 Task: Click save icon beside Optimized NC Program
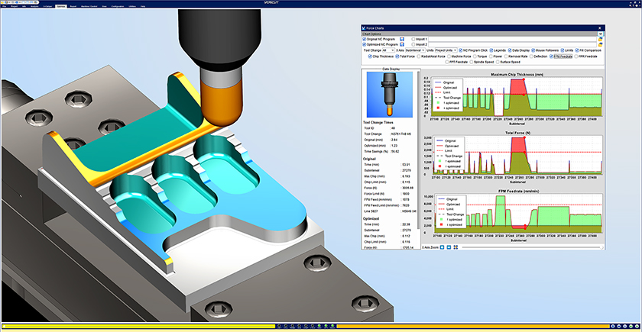(401, 44)
